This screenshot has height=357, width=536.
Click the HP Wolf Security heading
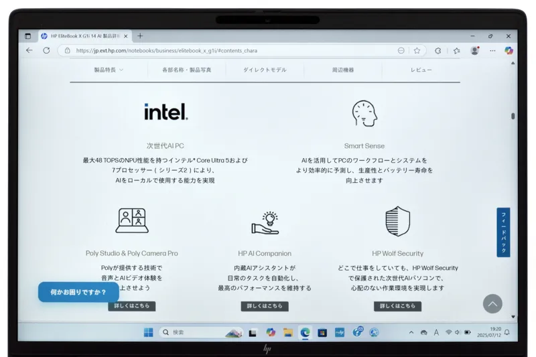[397, 253]
